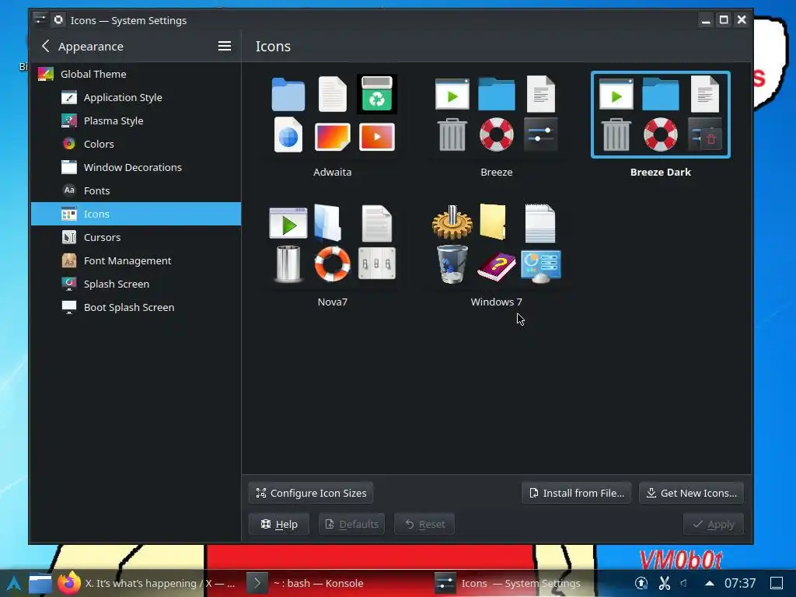
Task: Open the Global Theme settings page
Action: tap(136, 74)
